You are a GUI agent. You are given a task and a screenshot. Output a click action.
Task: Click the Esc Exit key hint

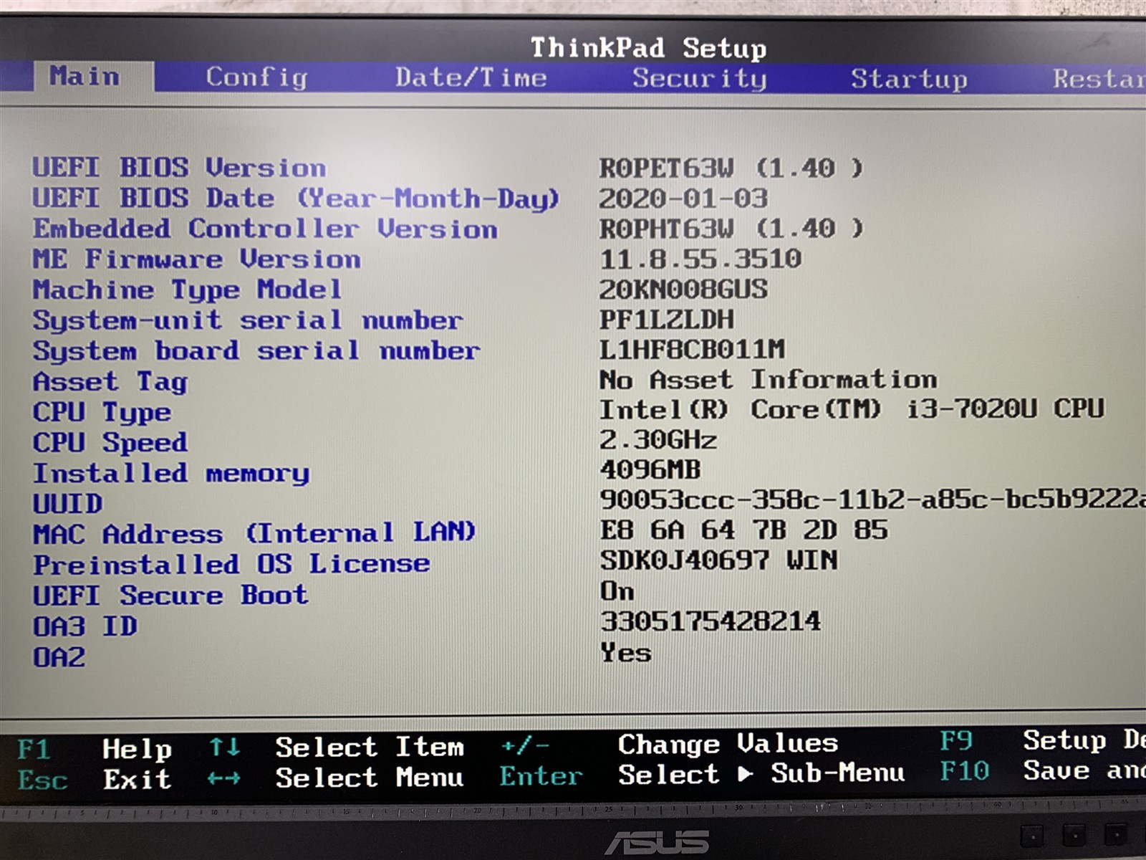94,780
